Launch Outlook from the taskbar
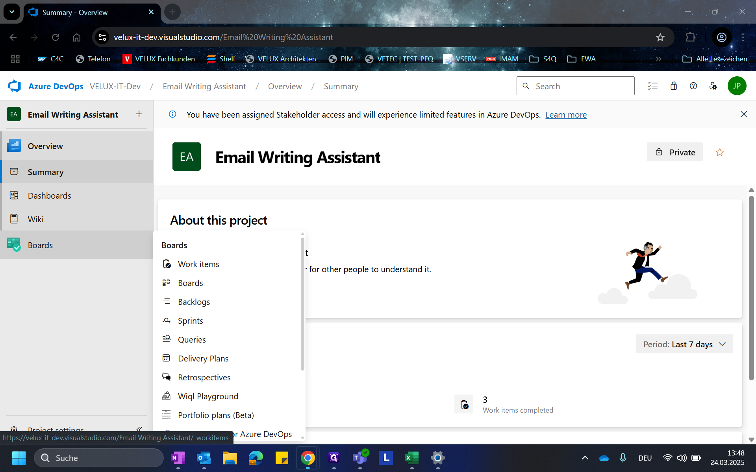The height and width of the screenshot is (472, 756). coord(204,458)
